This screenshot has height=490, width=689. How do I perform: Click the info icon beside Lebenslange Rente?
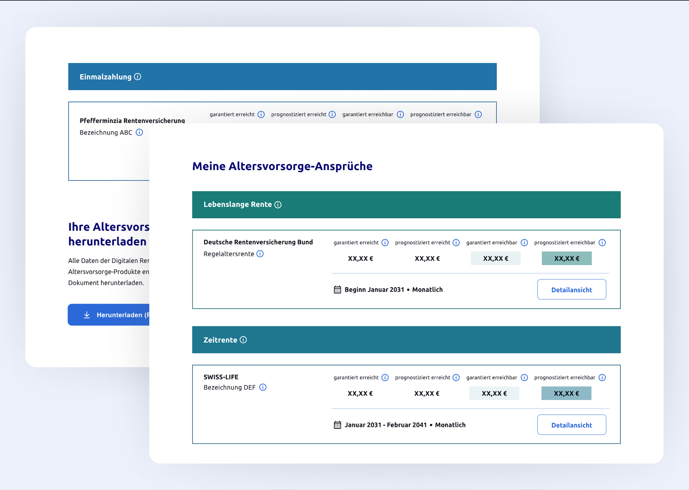pos(278,205)
